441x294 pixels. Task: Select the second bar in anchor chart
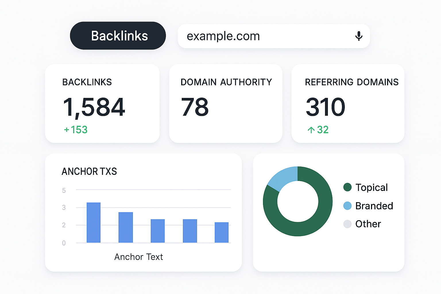pos(126,227)
